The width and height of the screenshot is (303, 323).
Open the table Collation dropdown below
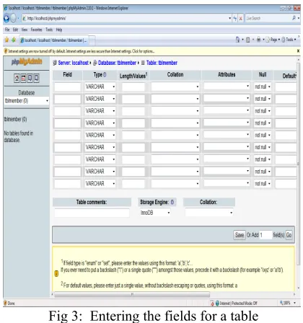[209, 213]
